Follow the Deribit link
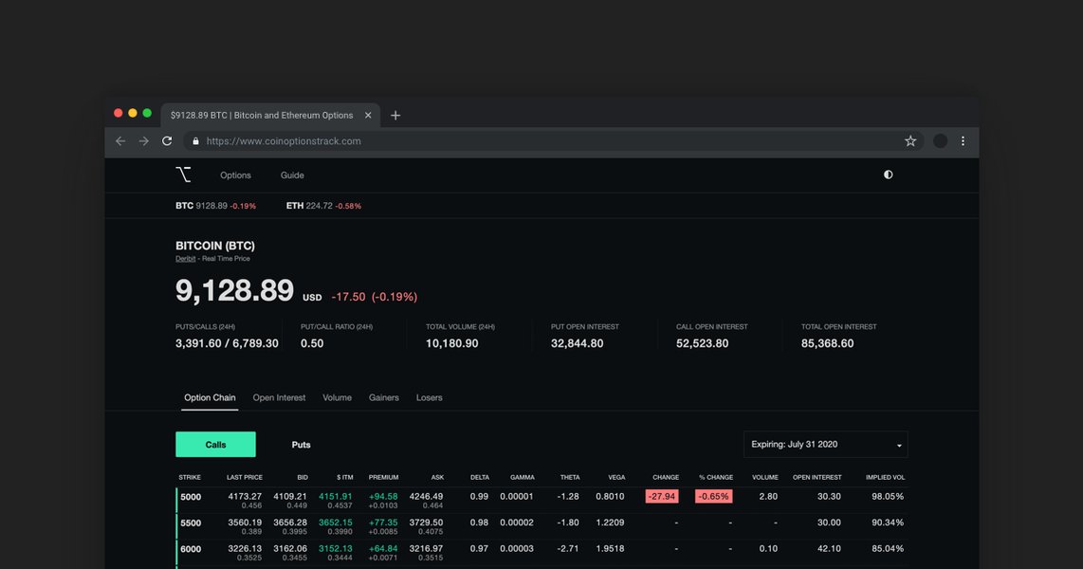1083x569 pixels. click(x=185, y=259)
